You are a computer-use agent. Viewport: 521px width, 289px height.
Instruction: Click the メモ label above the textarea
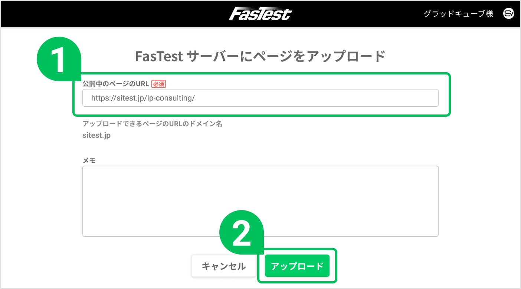(89, 160)
